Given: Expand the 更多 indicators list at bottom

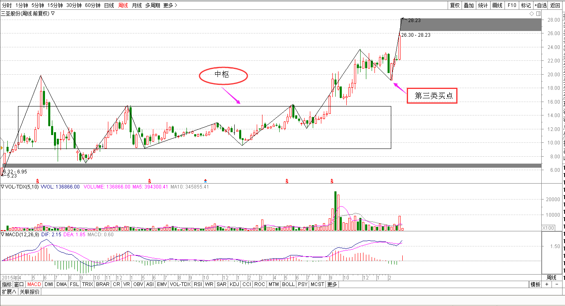Looking at the screenshot, I should 332,284.
